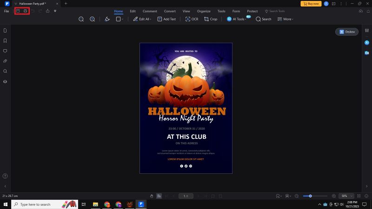Image resolution: width=372 pixels, height=209 pixels.
Task: Switch to the Convert tab
Action: coord(170,11)
